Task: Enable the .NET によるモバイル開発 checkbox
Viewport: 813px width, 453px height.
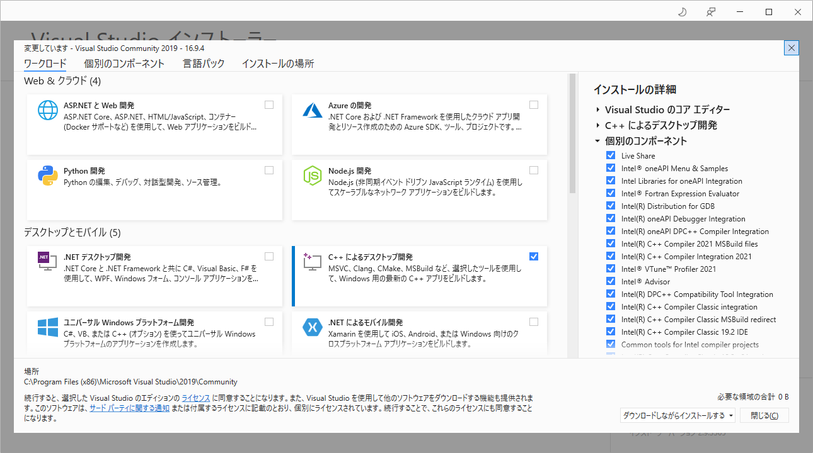Action: [534, 322]
